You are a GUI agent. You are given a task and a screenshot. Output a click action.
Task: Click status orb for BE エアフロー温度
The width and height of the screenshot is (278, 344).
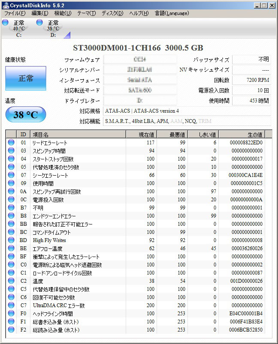coord(11,248)
